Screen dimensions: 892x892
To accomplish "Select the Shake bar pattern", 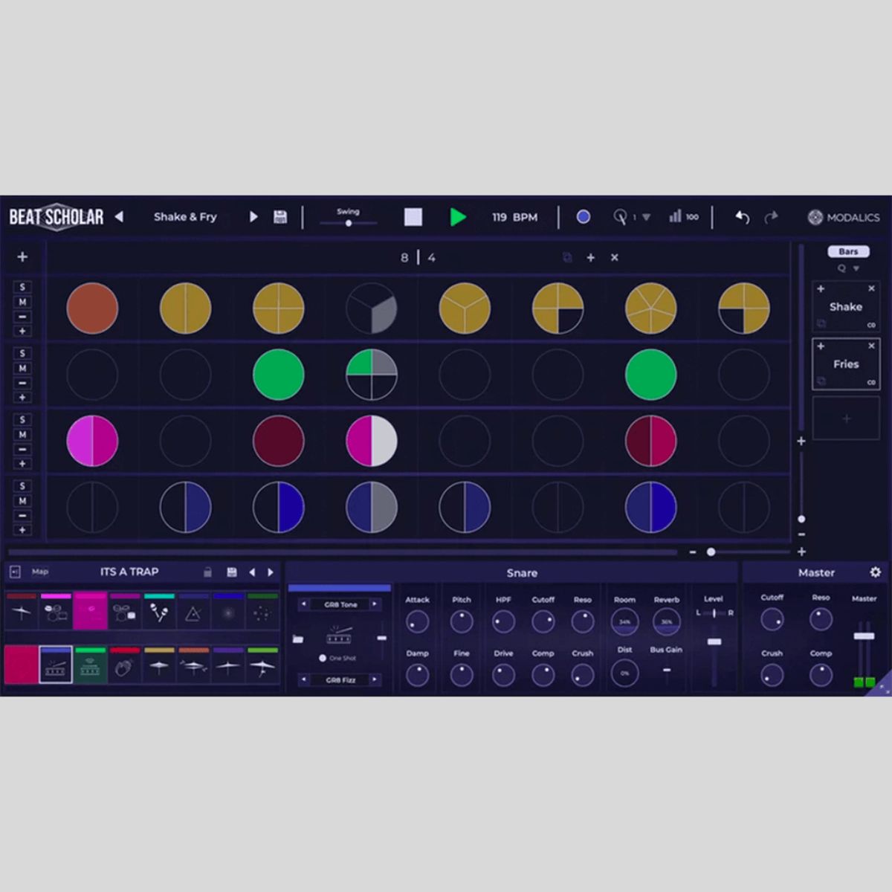I will 846,306.
